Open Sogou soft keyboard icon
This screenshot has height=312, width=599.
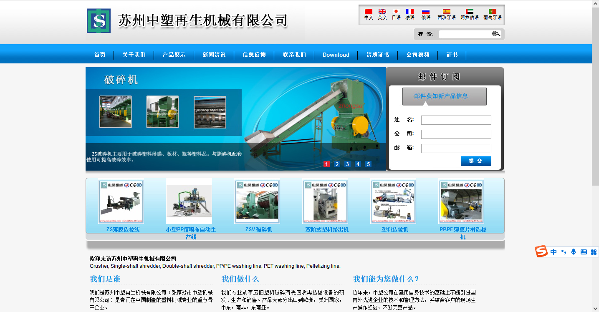(584, 252)
